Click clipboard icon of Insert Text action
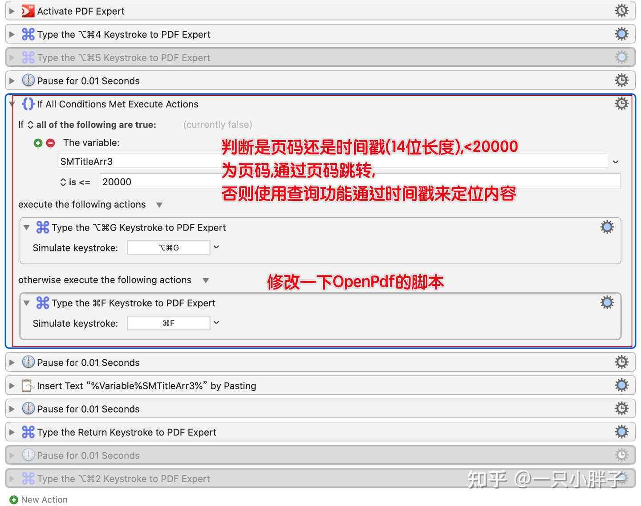641x506 pixels. click(x=28, y=385)
